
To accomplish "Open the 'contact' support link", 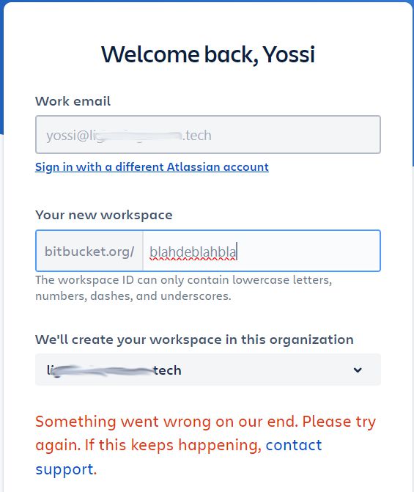I will point(294,445).
